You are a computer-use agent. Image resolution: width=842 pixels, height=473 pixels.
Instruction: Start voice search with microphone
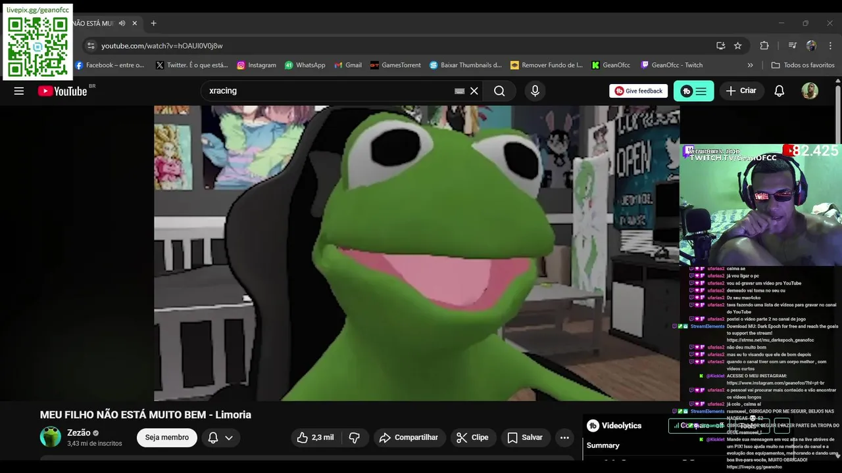(535, 91)
